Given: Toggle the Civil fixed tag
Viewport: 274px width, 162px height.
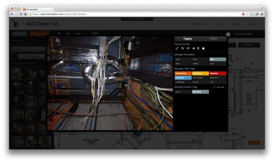Looking at the screenshot, I should pos(218,82).
